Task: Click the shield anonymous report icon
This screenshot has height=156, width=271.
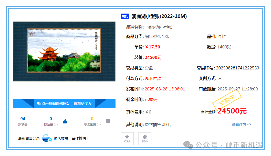Action: (x=108, y=121)
